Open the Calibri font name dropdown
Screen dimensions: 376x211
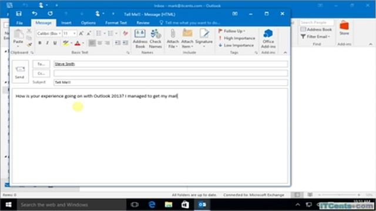60,33
